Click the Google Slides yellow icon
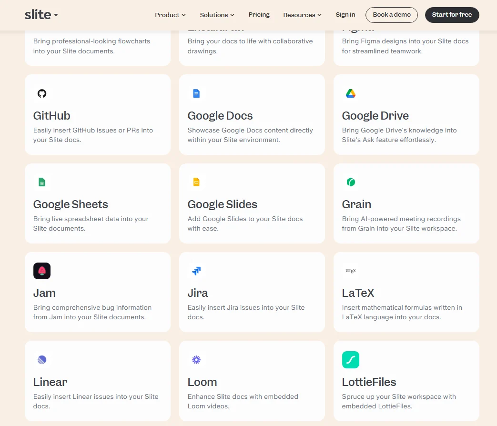The height and width of the screenshot is (426, 497). (x=196, y=182)
